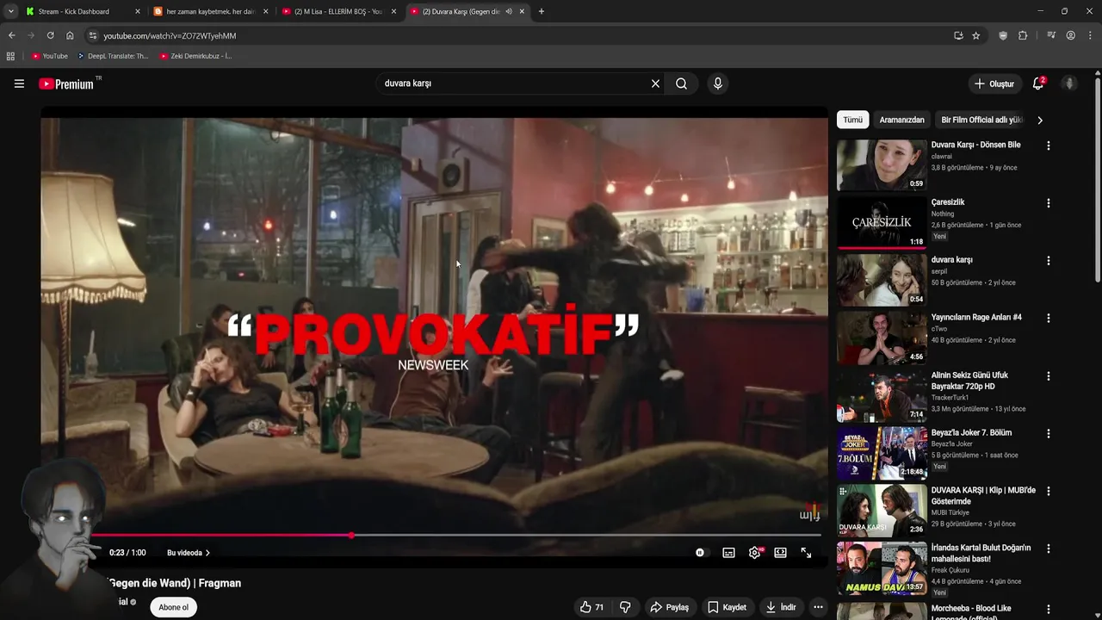Open 'Zeki Demirkubuz' bookmark

[x=195, y=56]
